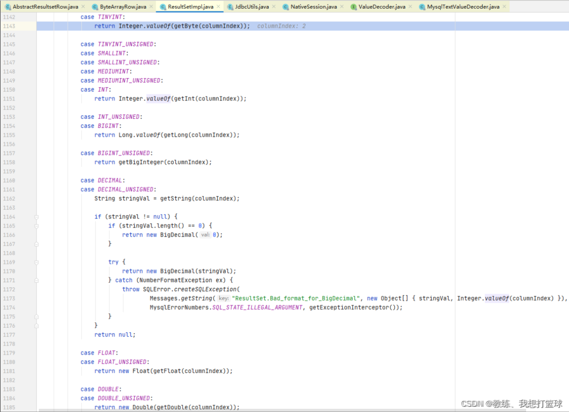Click class icon on NativeSession.java tab
Screen dimensions: 569x412
(286, 7)
